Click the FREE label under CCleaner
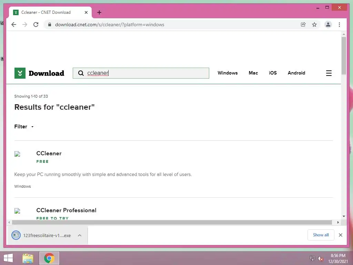353x265 pixels. [42, 161]
